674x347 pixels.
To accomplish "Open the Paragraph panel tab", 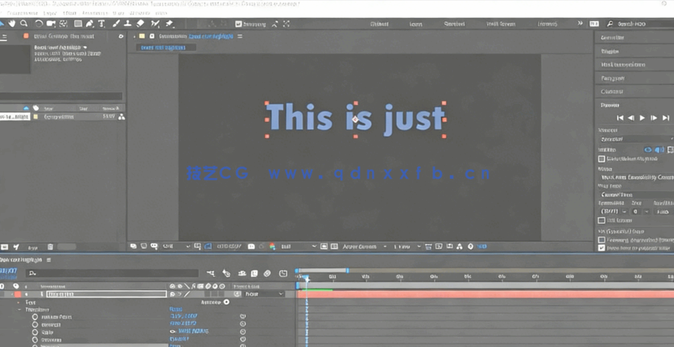I will coord(613,78).
